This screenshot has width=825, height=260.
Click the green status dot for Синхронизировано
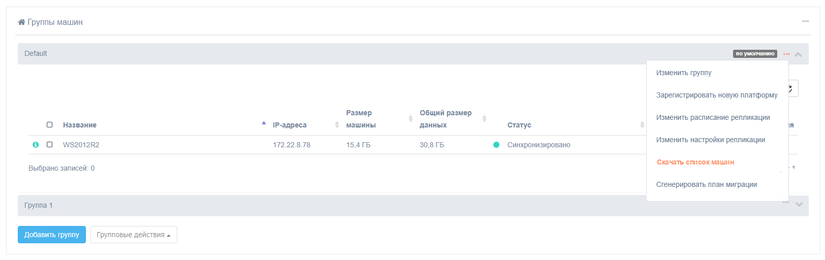pyautogui.click(x=496, y=145)
